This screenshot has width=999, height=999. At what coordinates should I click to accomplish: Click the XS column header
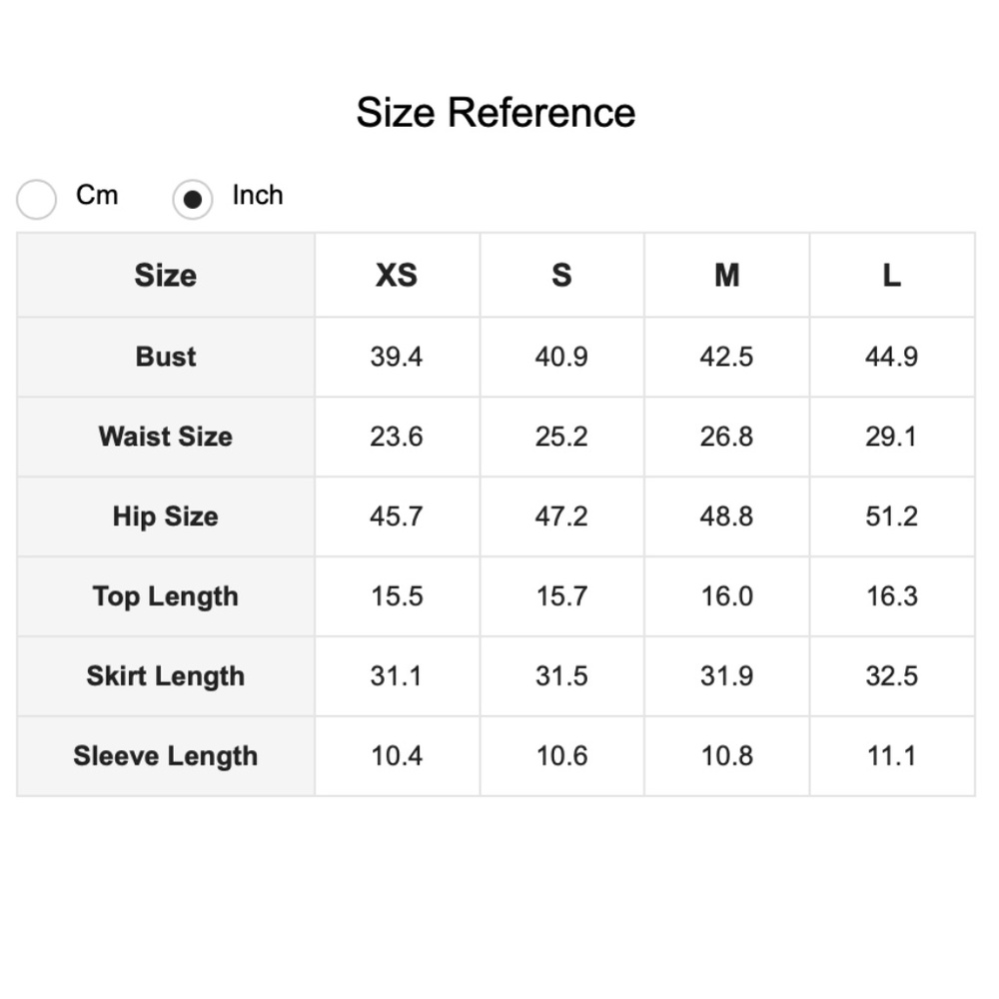pyautogui.click(x=397, y=275)
